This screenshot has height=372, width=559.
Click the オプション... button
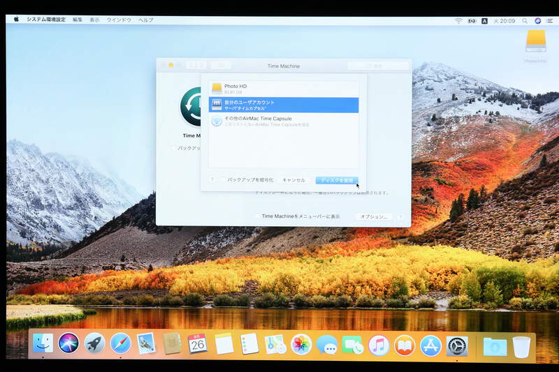pos(373,216)
